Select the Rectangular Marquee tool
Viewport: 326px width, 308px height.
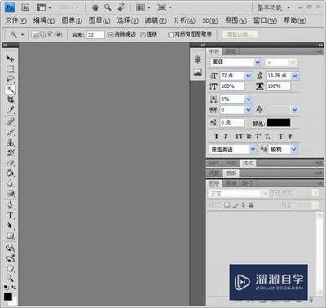(x=10, y=68)
